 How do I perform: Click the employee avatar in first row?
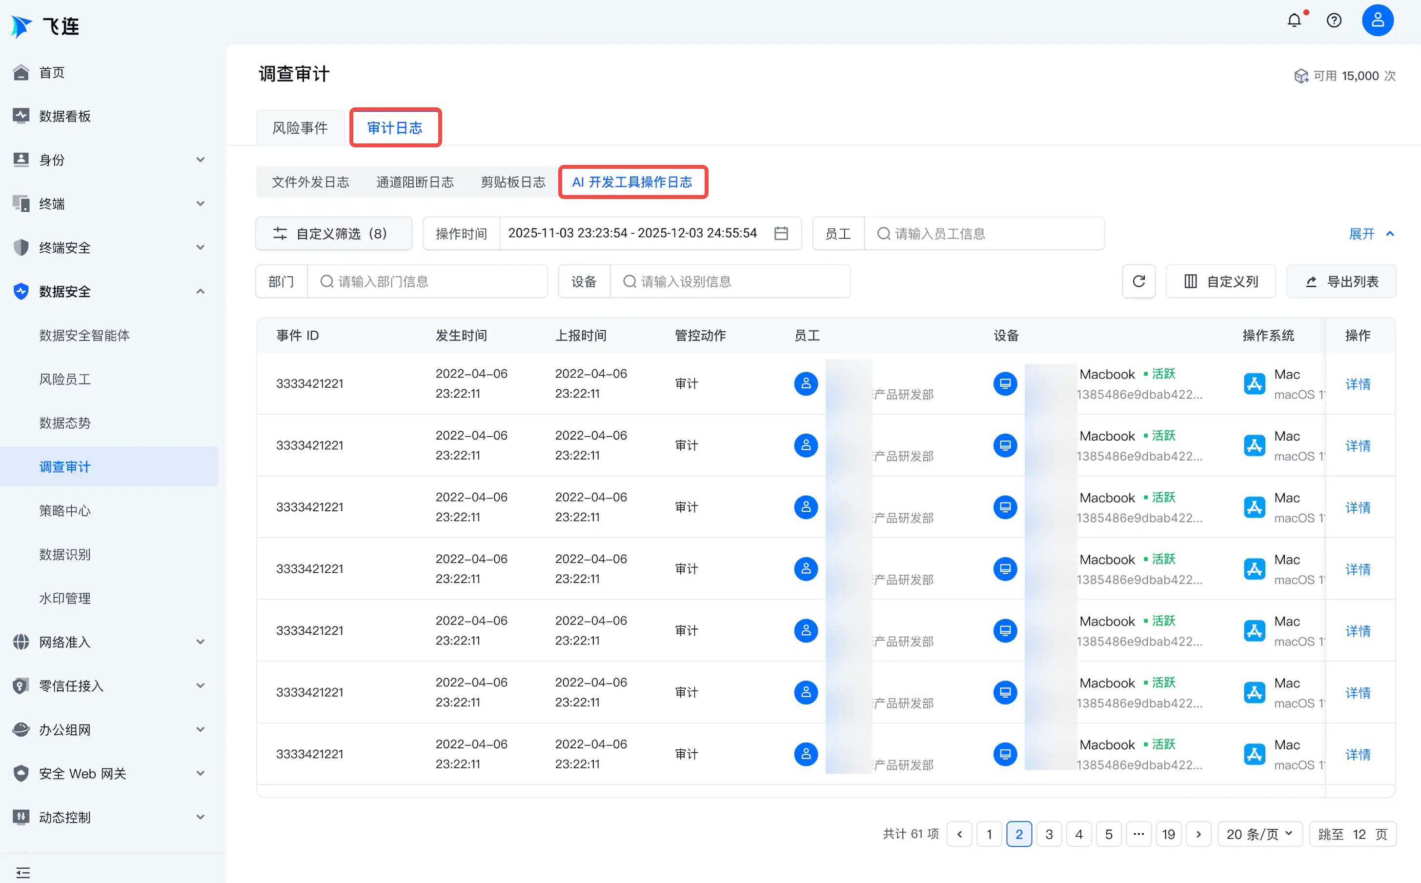[806, 383]
